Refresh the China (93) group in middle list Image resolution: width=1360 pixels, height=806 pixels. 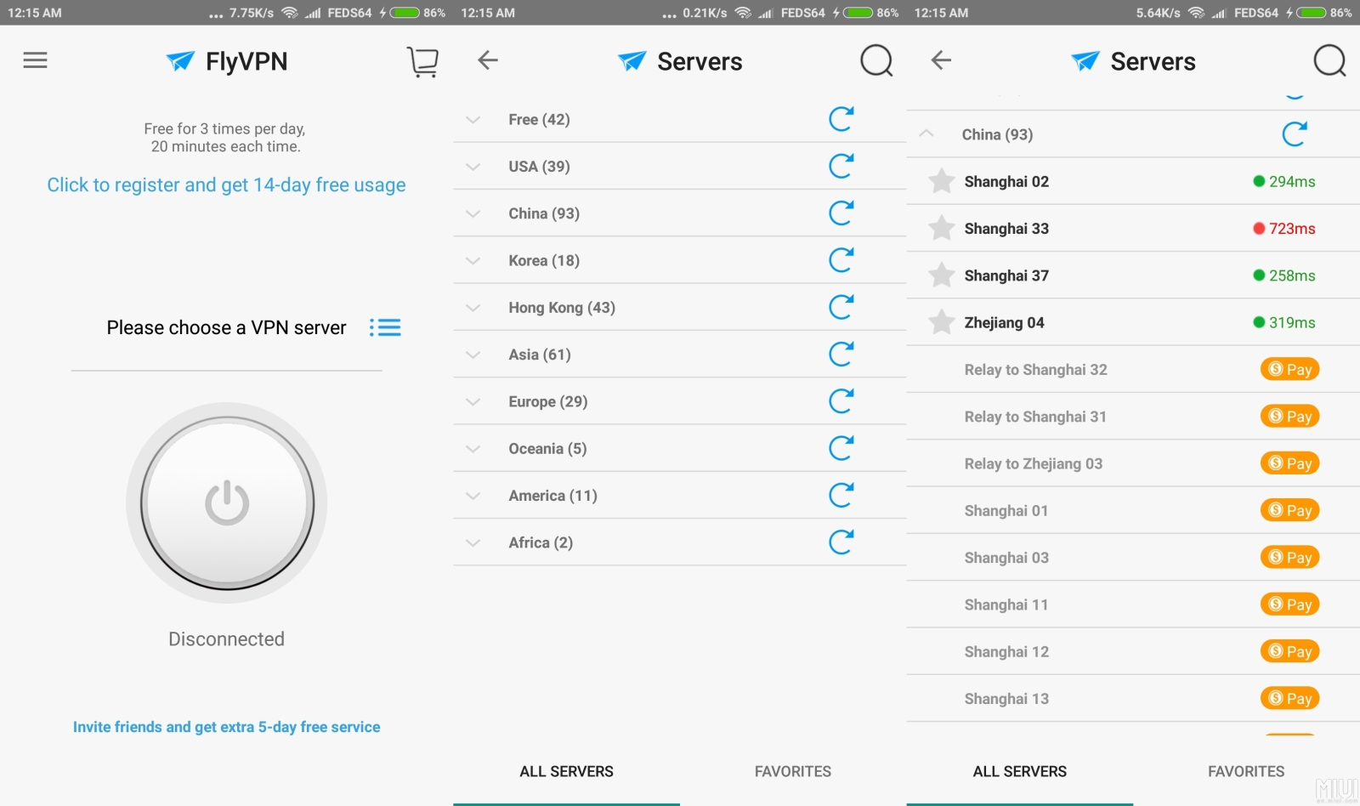click(x=841, y=213)
